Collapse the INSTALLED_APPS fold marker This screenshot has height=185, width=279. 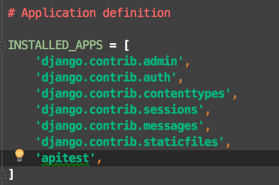[2, 46]
